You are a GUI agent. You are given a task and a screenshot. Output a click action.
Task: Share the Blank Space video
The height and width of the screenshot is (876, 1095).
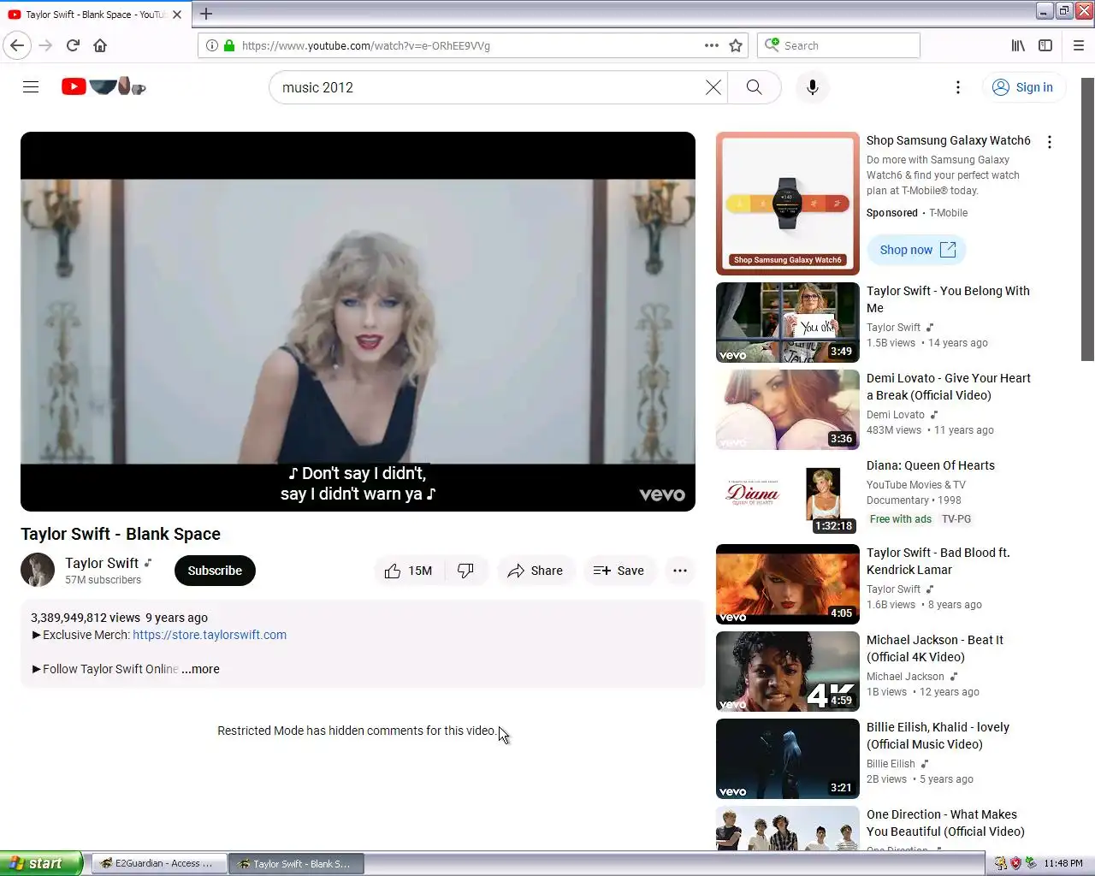(x=535, y=571)
